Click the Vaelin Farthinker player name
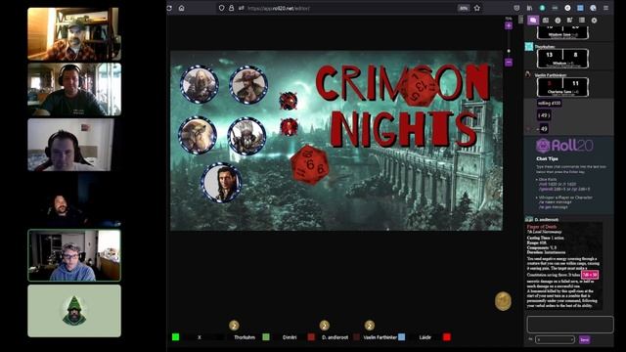The height and width of the screenshot is (352, 626). coord(380,337)
